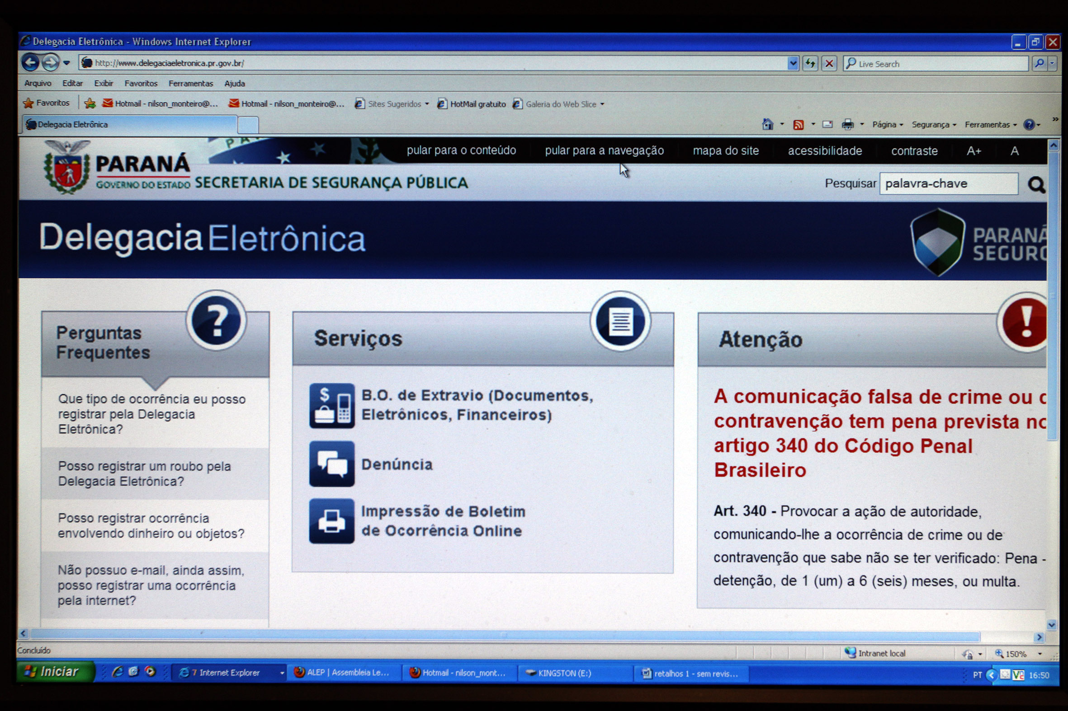
Task: Click the Impressão de Boletim printer icon
Action: pos(332,521)
